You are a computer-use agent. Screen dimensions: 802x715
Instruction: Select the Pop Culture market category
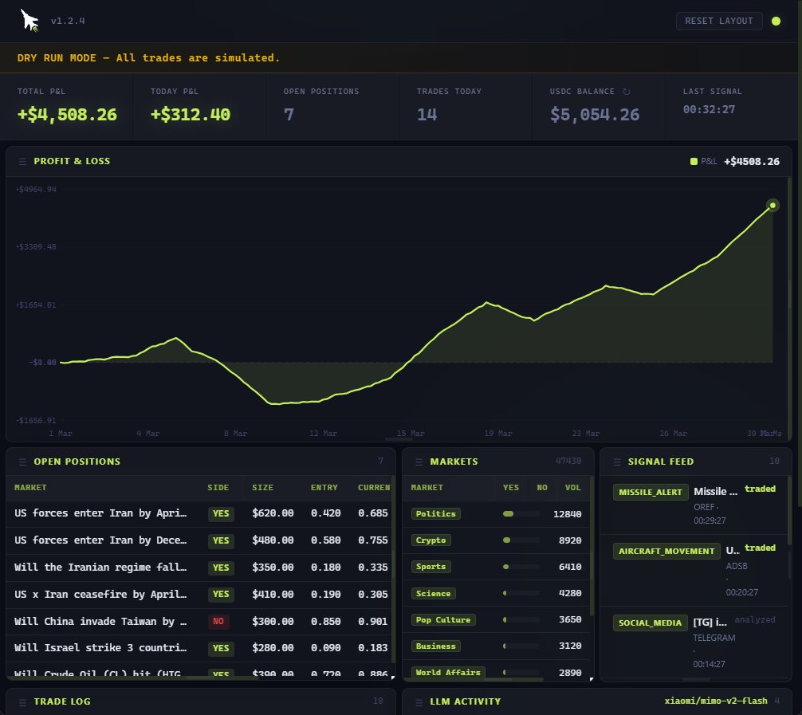click(443, 620)
